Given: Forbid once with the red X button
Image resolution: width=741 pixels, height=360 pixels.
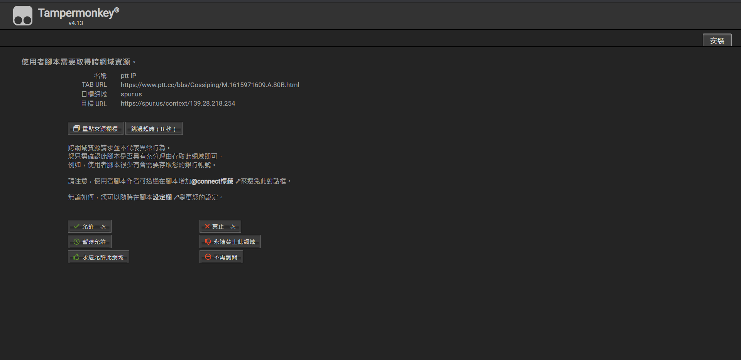Looking at the screenshot, I should [x=220, y=227].
